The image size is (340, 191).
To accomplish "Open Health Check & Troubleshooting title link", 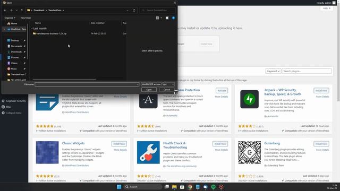I will point(175,145).
